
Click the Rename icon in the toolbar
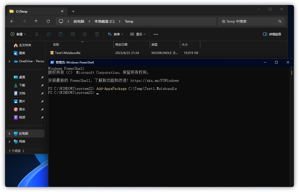[73, 34]
